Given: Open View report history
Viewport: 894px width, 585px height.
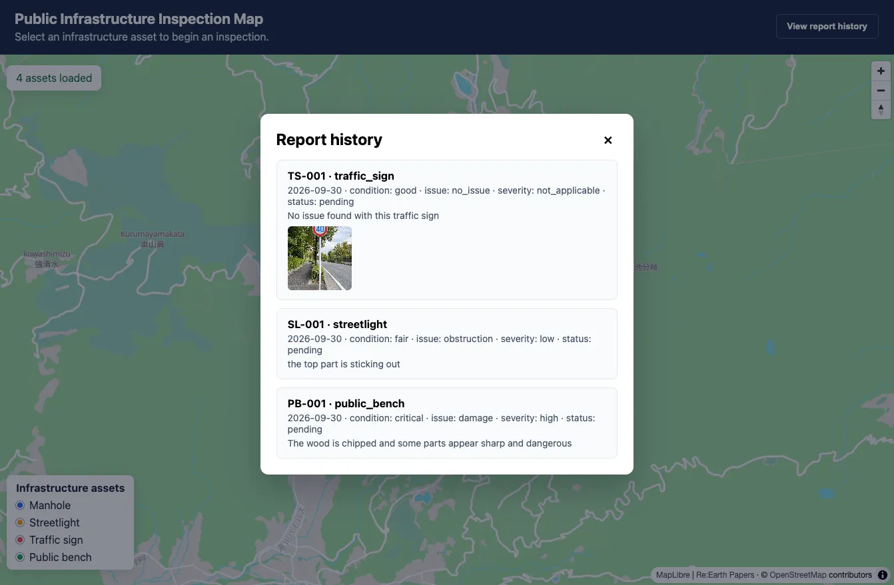Looking at the screenshot, I should 827,27.
